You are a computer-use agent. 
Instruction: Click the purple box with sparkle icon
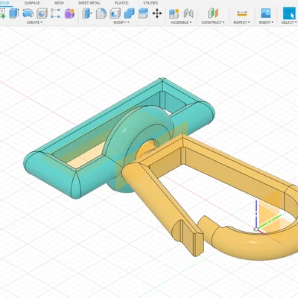click(69, 13)
